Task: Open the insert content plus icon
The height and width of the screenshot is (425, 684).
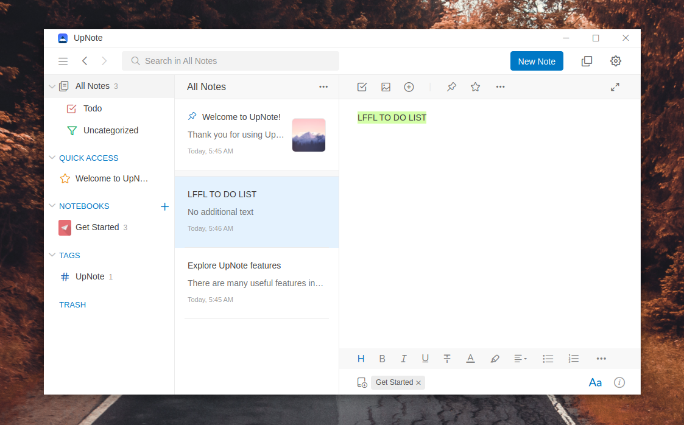Action: [409, 86]
